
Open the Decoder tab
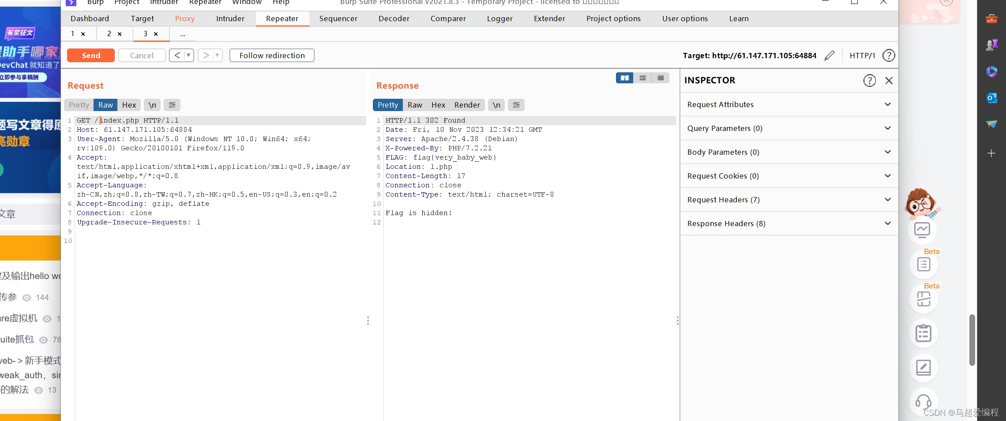[x=394, y=19]
